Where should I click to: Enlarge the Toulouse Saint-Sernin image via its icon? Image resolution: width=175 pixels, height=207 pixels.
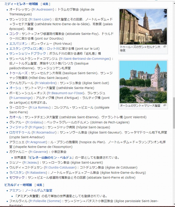coord(165,47)
